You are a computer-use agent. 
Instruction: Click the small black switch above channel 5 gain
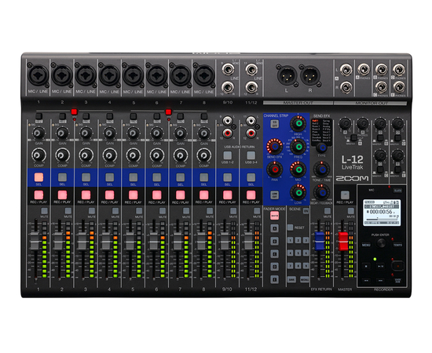click(x=134, y=116)
